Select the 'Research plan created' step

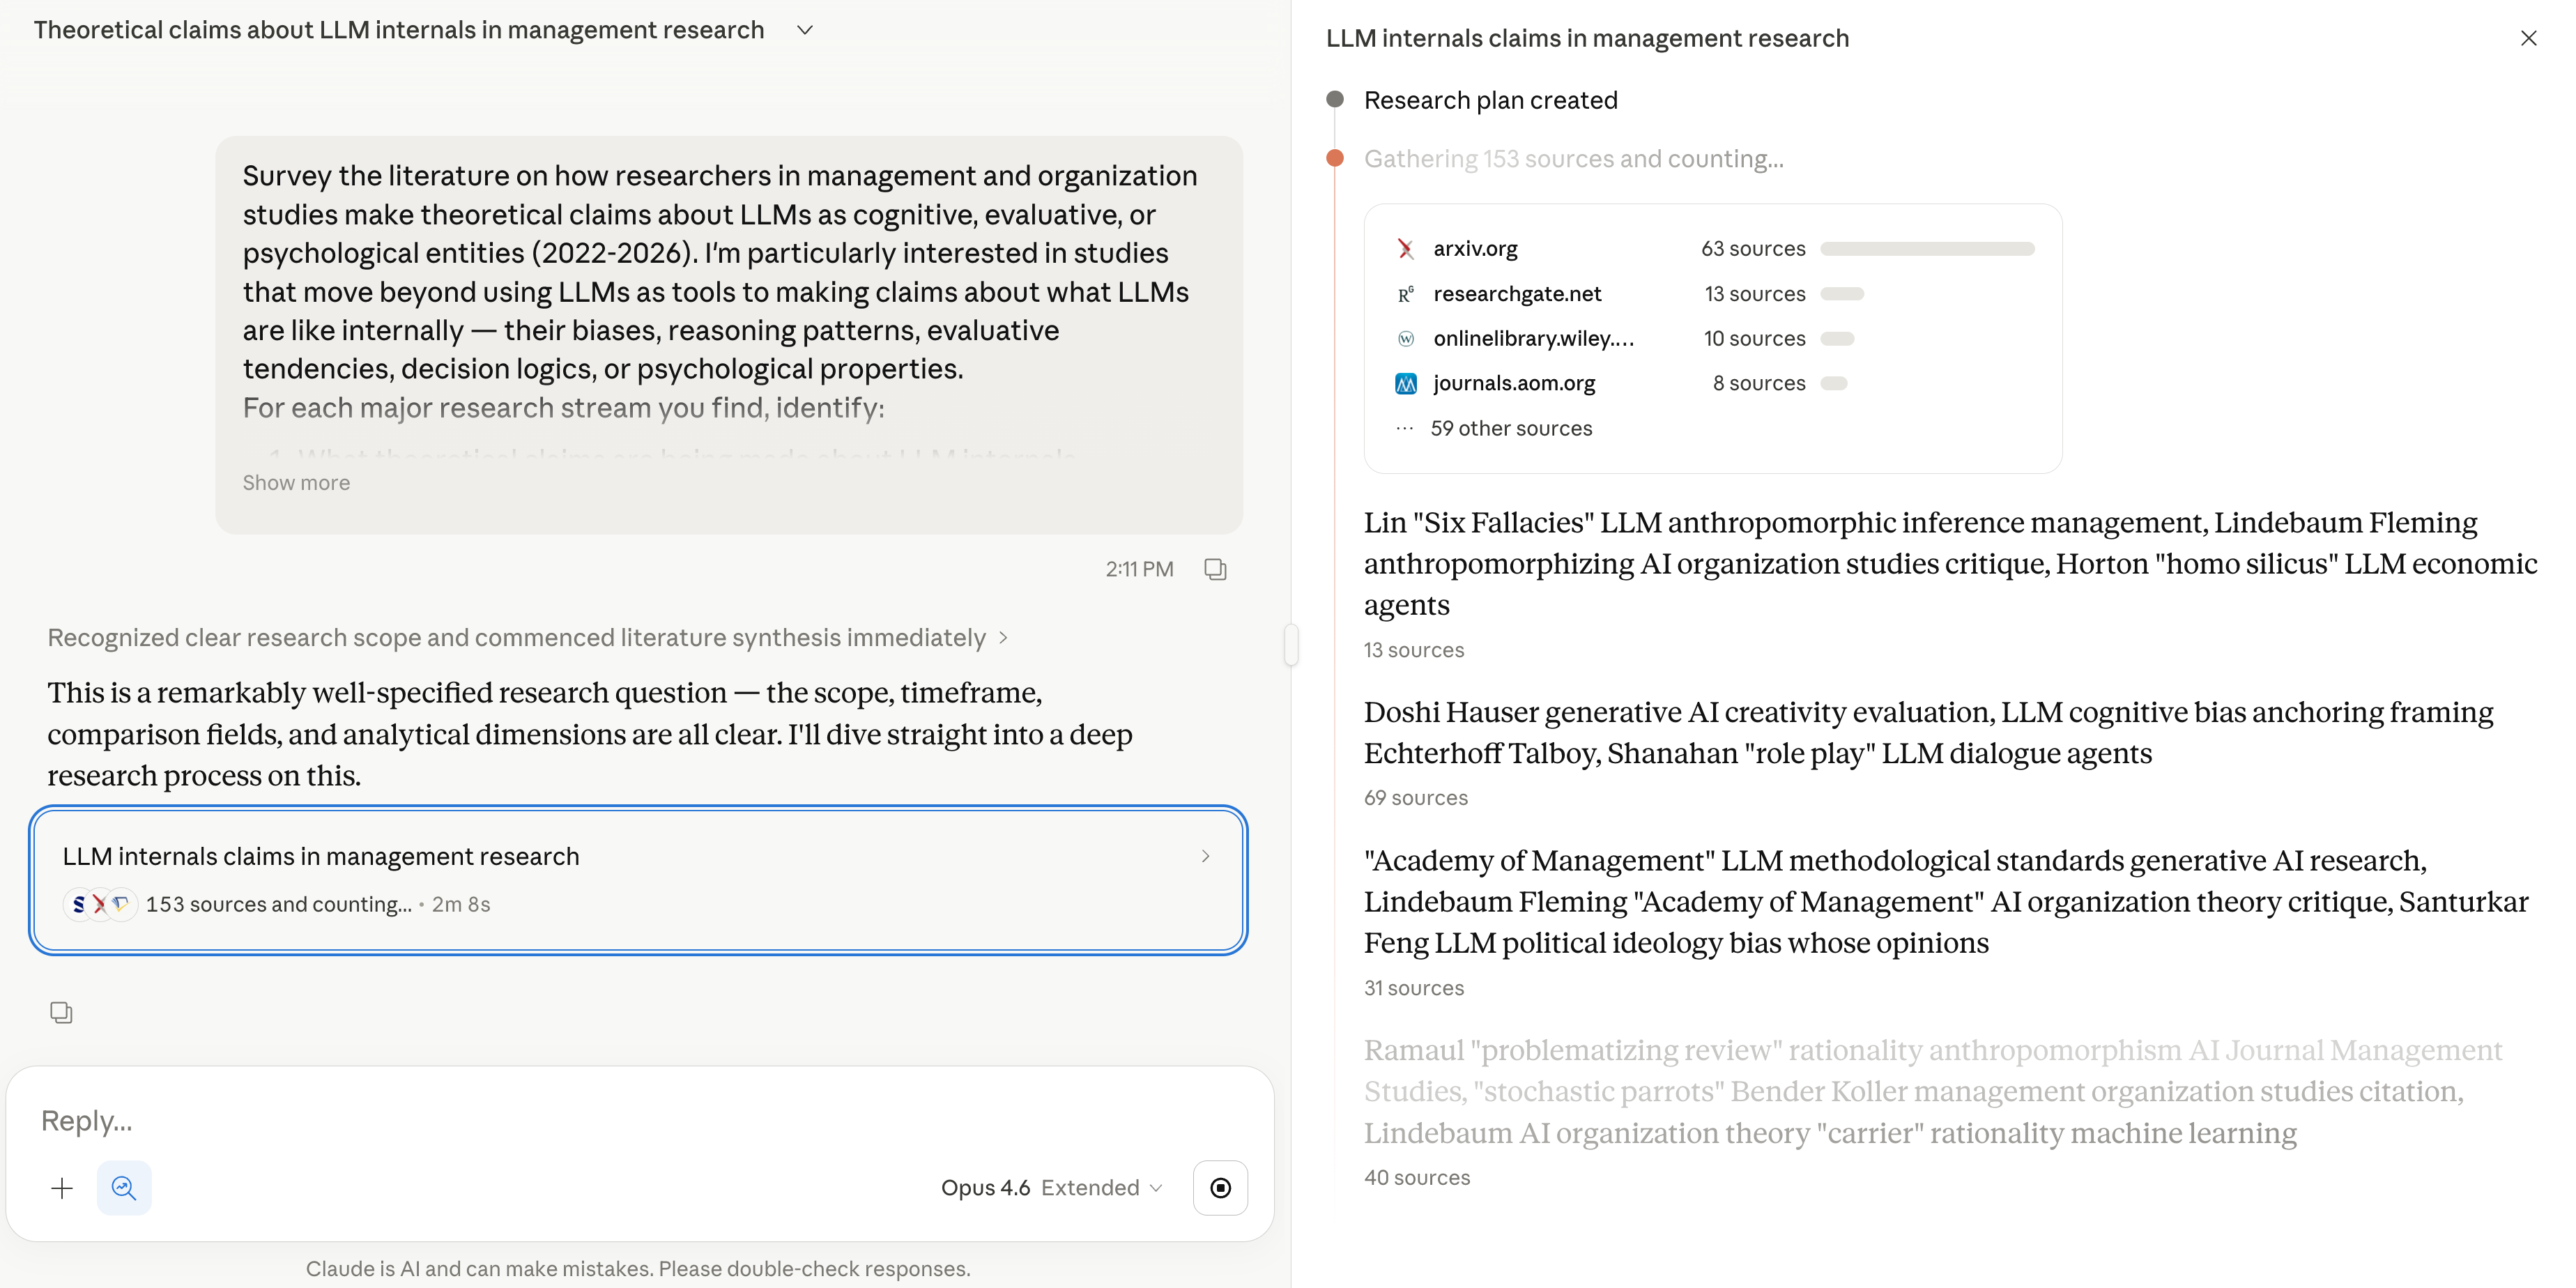(1490, 100)
